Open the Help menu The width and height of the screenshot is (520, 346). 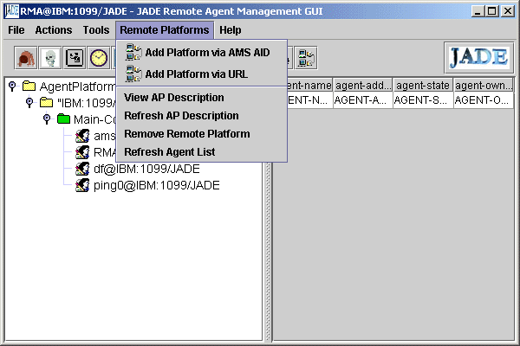tap(231, 30)
